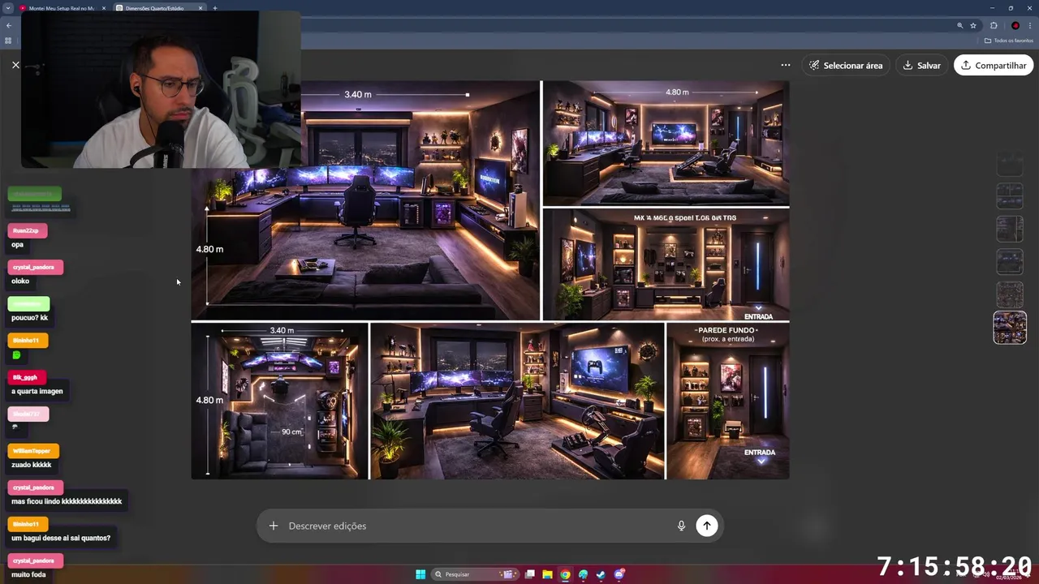This screenshot has height=584, width=1039.
Task: Close the image viewer with the X icon
Action: [x=15, y=65]
